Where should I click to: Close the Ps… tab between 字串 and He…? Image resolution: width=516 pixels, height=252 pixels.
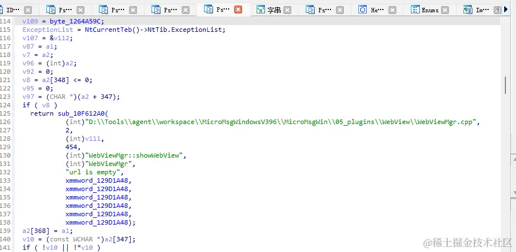click(339, 10)
